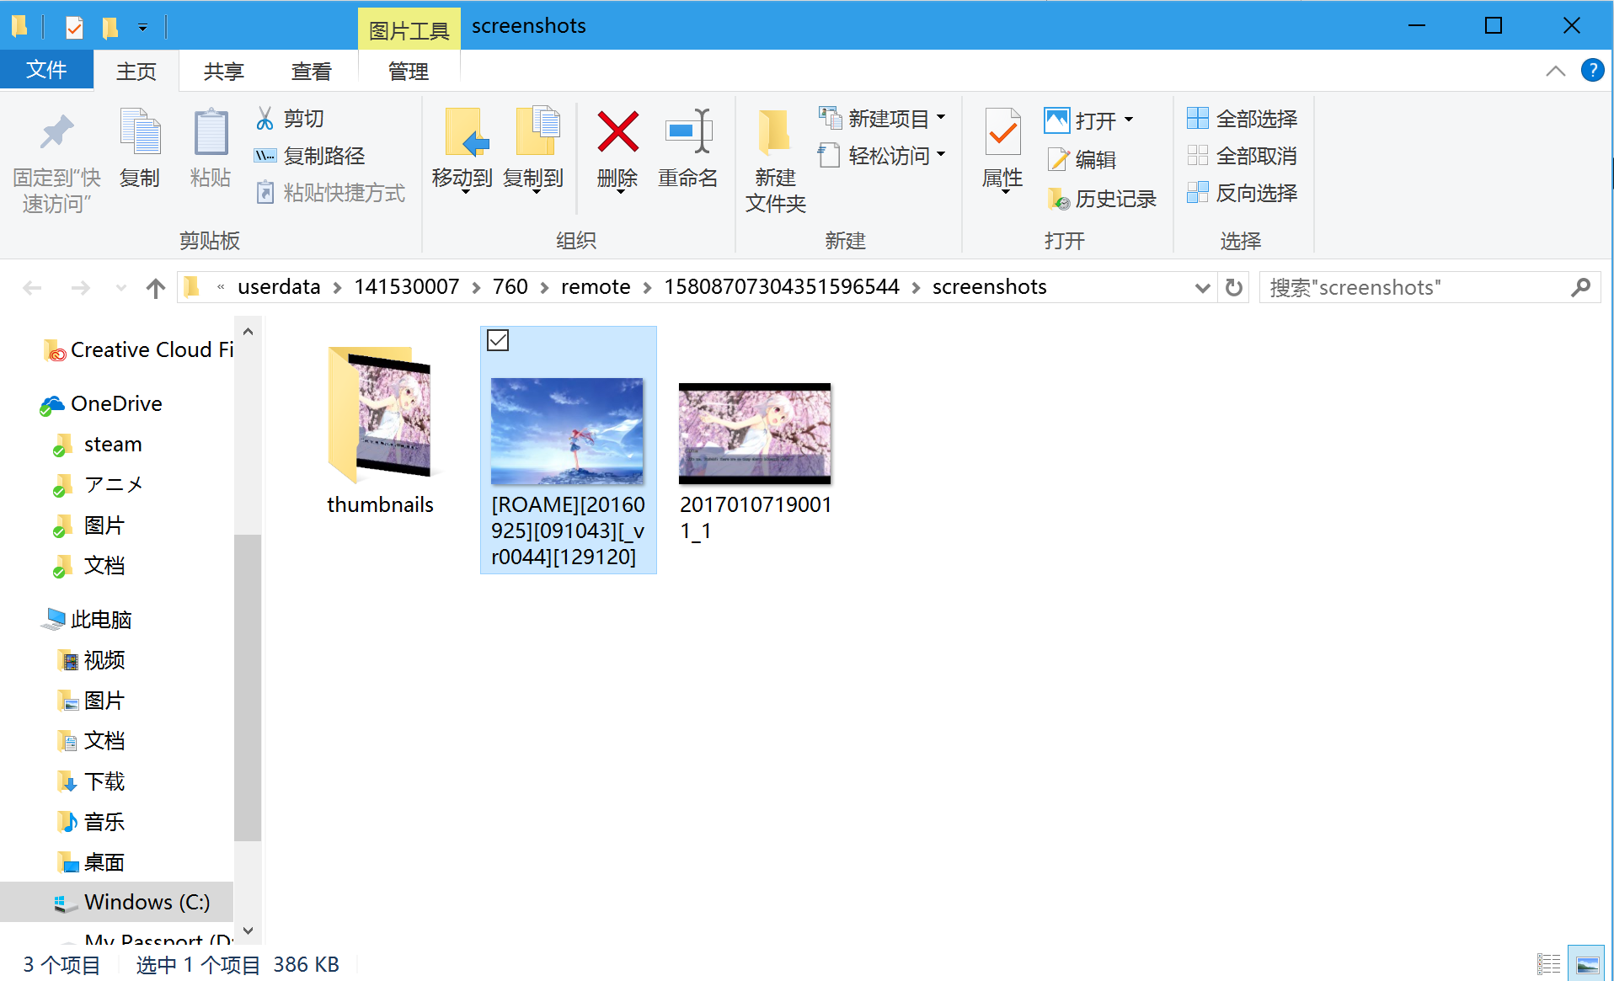Switch to the 查看 ribbon tab
Image resolution: width=1614 pixels, height=981 pixels.
311,71
